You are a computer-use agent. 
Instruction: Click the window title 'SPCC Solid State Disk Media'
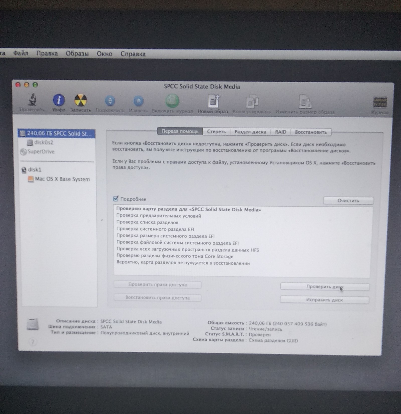click(x=202, y=86)
